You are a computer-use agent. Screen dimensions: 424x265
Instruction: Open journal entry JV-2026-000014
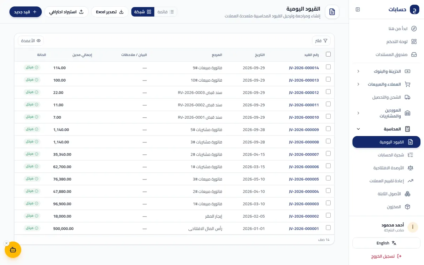tap(304, 68)
